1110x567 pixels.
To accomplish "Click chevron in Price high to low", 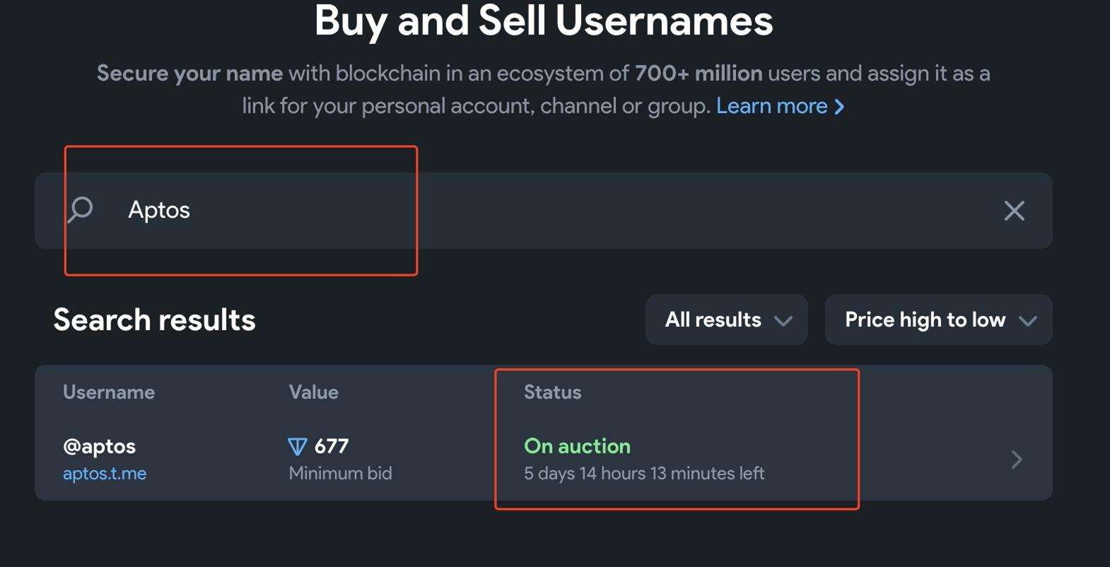I will (x=1027, y=321).
